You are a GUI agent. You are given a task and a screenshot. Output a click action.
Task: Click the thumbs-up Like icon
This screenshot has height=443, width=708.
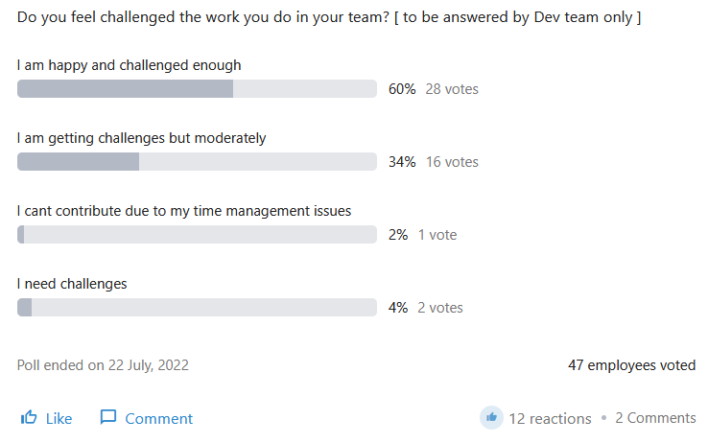(x=29, y=417)
